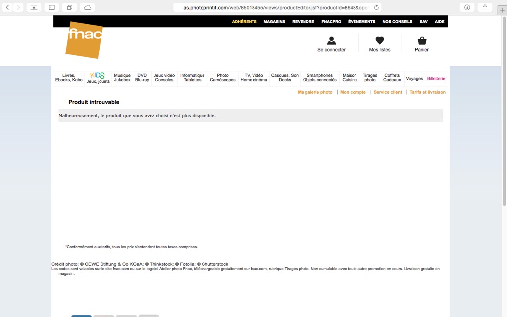Screen dimensions: 507x317
Task: Select Musique Jukebox category
Action: 122,78
